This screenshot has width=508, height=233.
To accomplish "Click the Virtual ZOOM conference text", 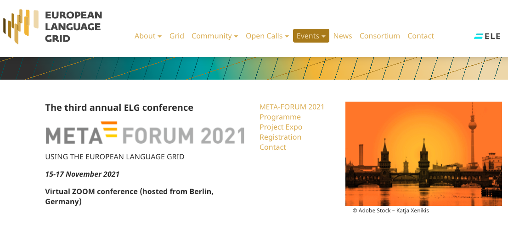I will (129, 196).
